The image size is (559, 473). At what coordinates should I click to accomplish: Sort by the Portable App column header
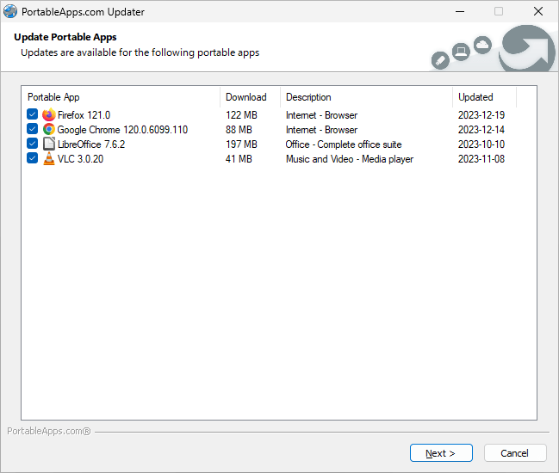(x=121, y=97)
